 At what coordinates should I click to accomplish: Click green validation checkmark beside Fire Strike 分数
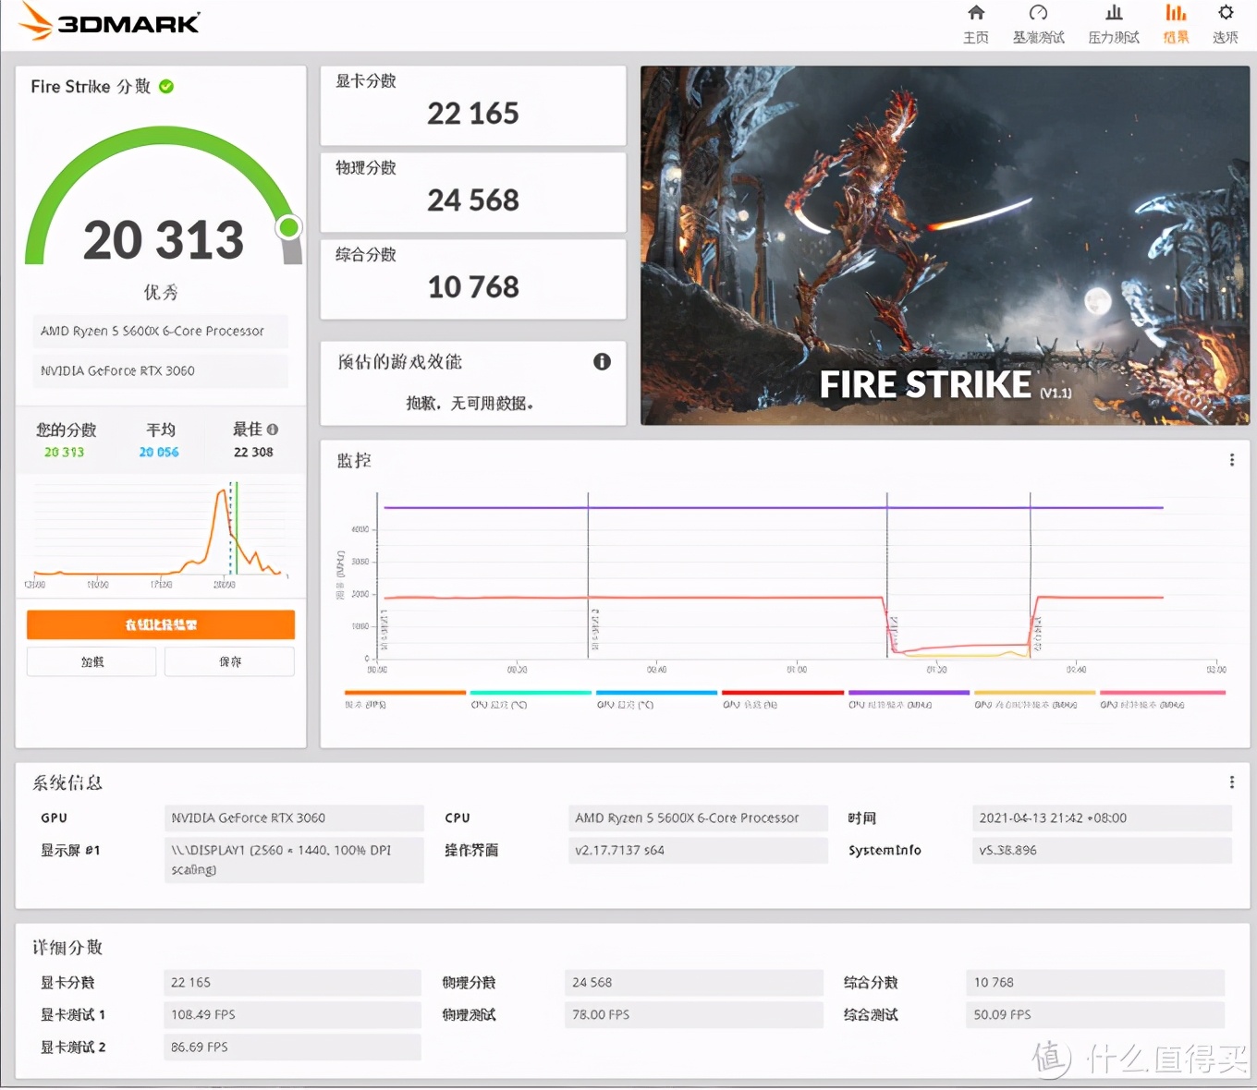click(x=166, y=87)
